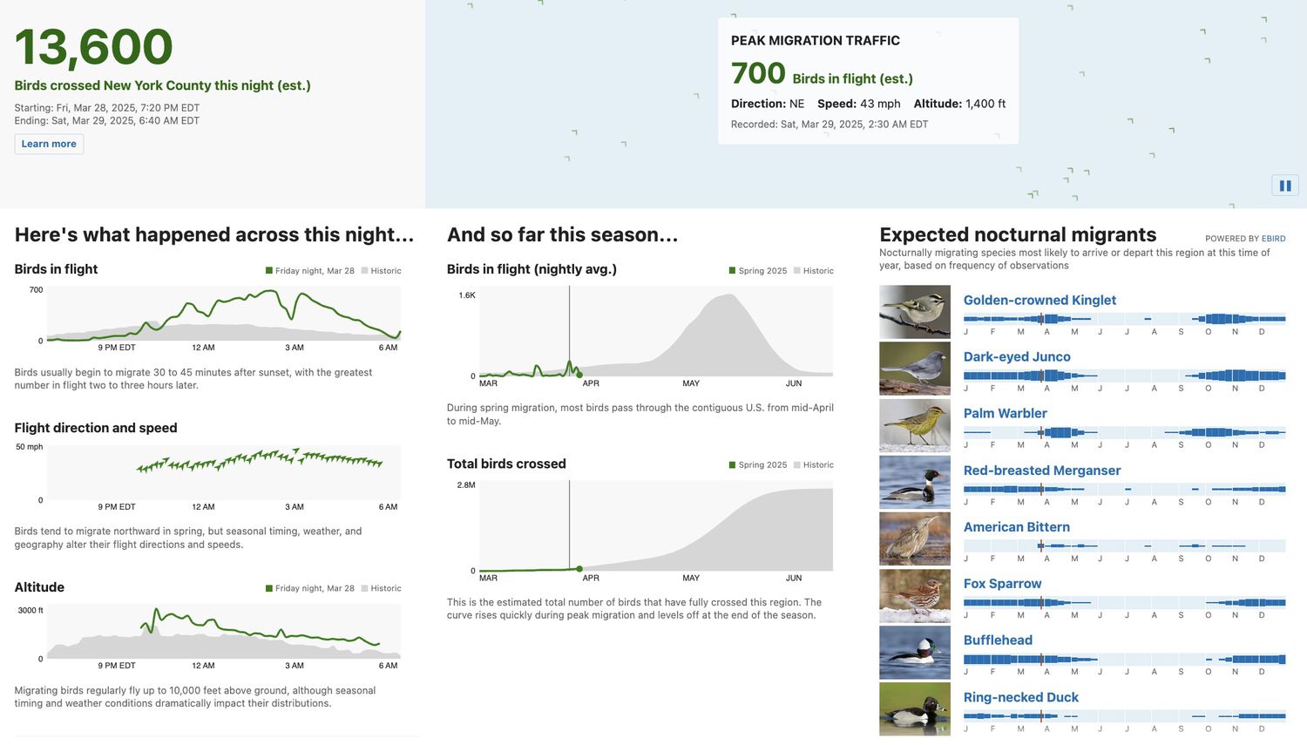Viewport: 1307px width, 745px height.
Task: Open the EBIRD link next to Expected nocturnal migrants
Action: tap(1273, 238)
